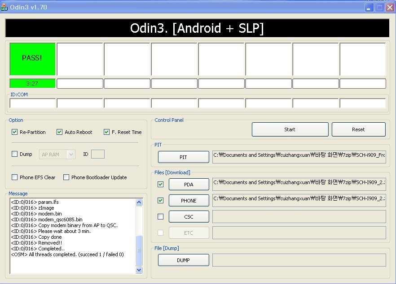396x284 pixels.
Task: Select the 'modem_qsc6085.bin' log line
Action: (47, 219)
